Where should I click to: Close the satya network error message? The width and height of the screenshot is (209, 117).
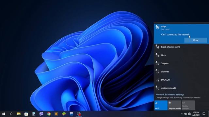click(196, 40)
